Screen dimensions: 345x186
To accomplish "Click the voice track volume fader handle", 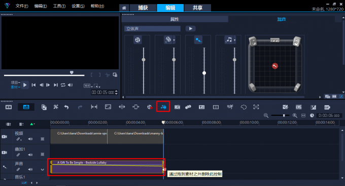I will click(x=204, y=73).
